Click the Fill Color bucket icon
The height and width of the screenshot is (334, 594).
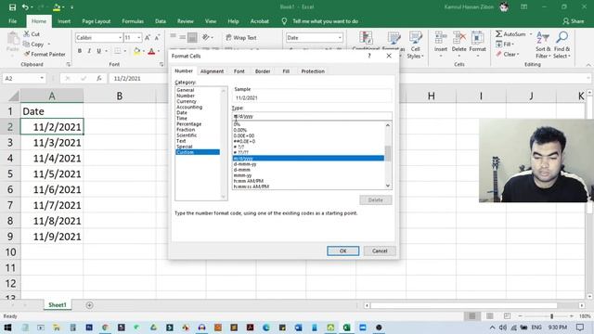(x=136, y=51)
